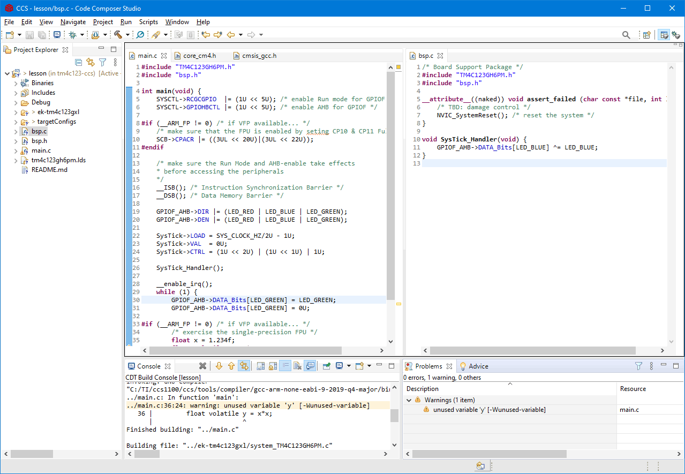Viewport: 685px width, 474px height.
Task: Open the Project menu
Action: click(x=103, y=22)
